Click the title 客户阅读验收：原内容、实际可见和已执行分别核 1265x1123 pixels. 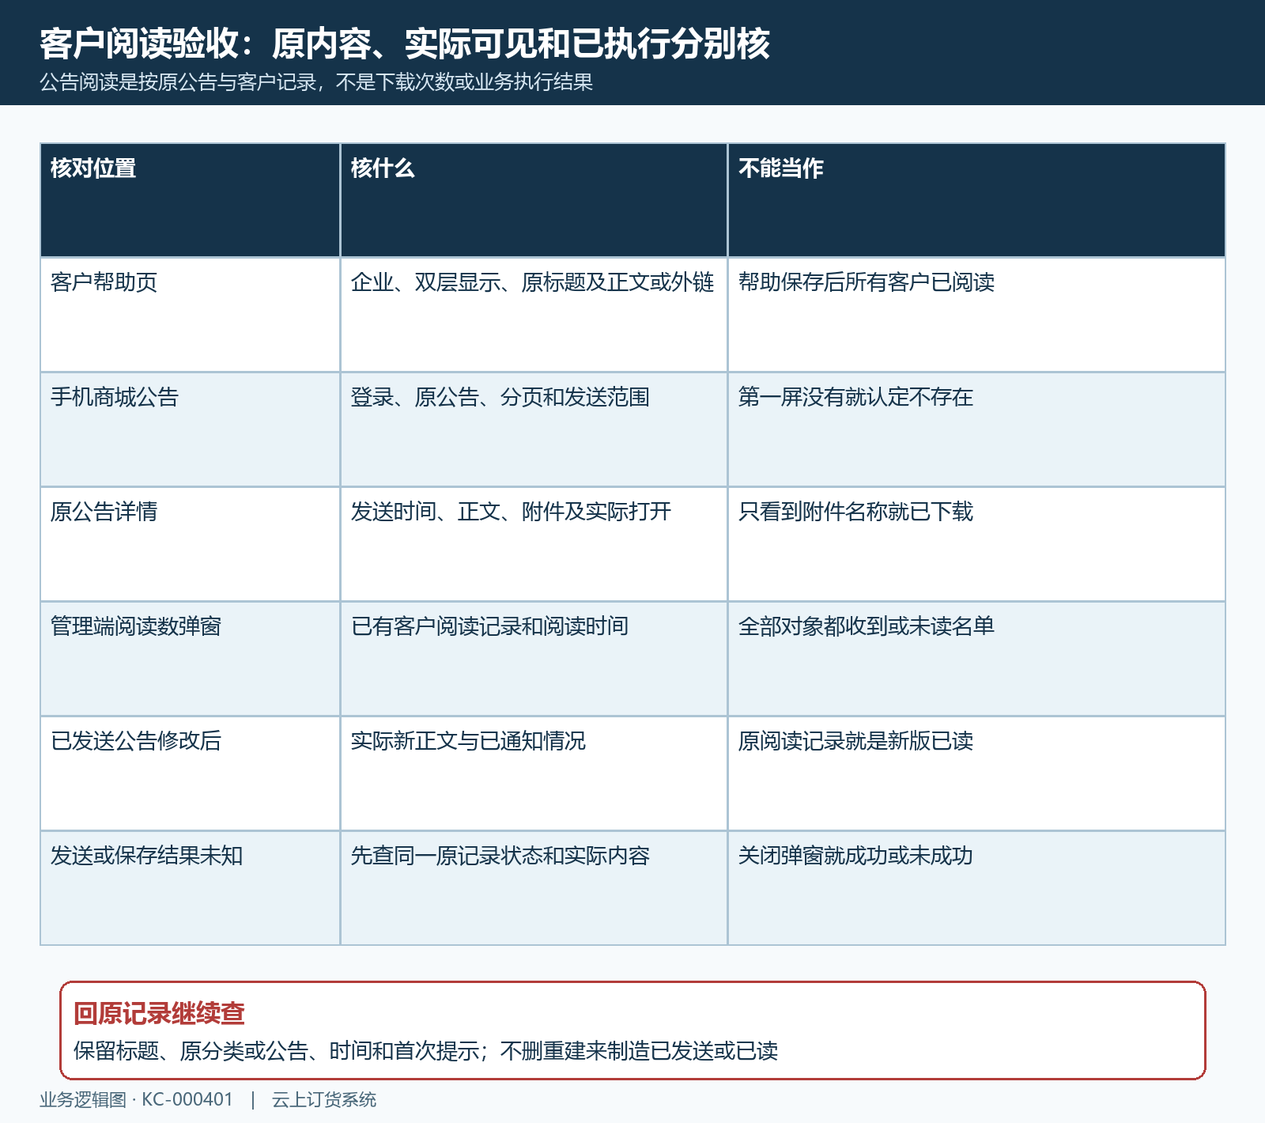pyautogui.click(x=405, y=43)
